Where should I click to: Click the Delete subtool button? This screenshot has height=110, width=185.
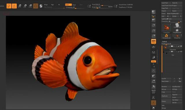coord(166,101)
